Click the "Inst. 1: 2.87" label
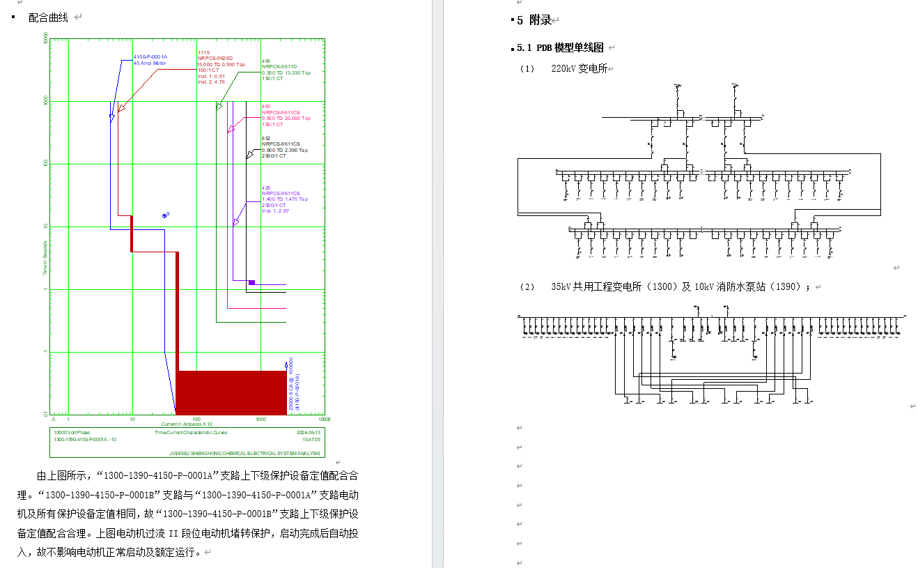 (275, 210)
